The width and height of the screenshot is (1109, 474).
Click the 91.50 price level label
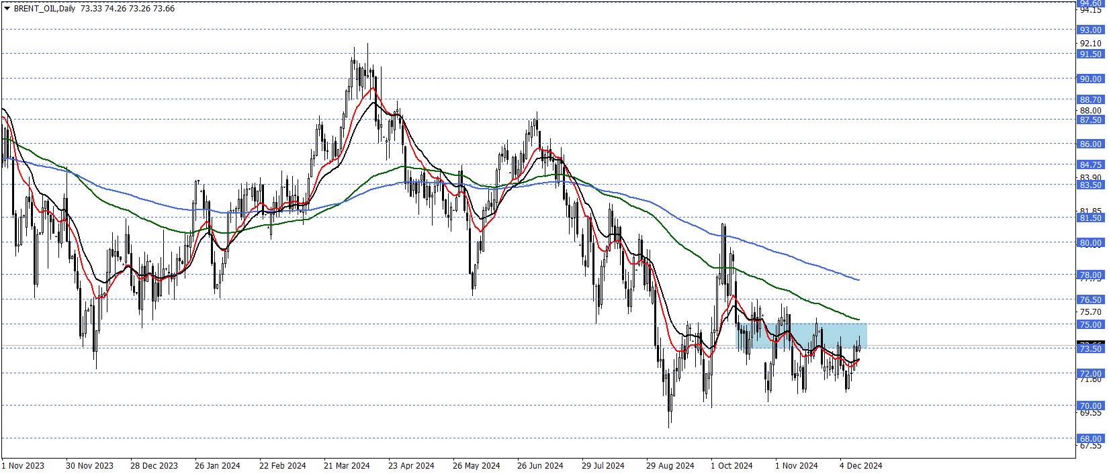tap(1090, 54)
